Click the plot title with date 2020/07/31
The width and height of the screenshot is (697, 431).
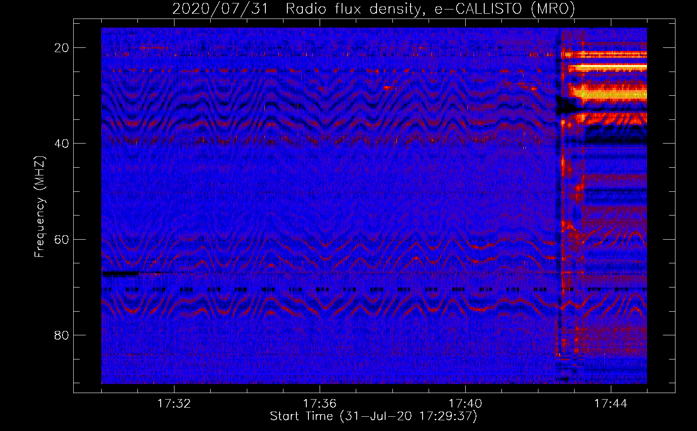coord(373,9)
